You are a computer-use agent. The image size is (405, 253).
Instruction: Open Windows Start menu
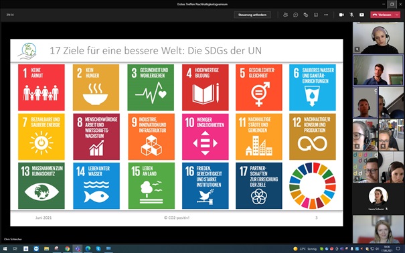[x=5, y=249]
